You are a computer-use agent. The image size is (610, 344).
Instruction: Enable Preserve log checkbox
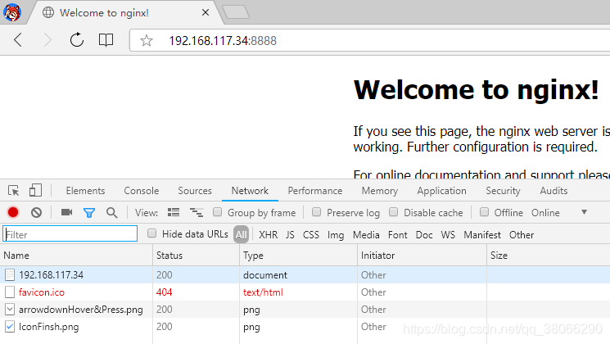316,211
